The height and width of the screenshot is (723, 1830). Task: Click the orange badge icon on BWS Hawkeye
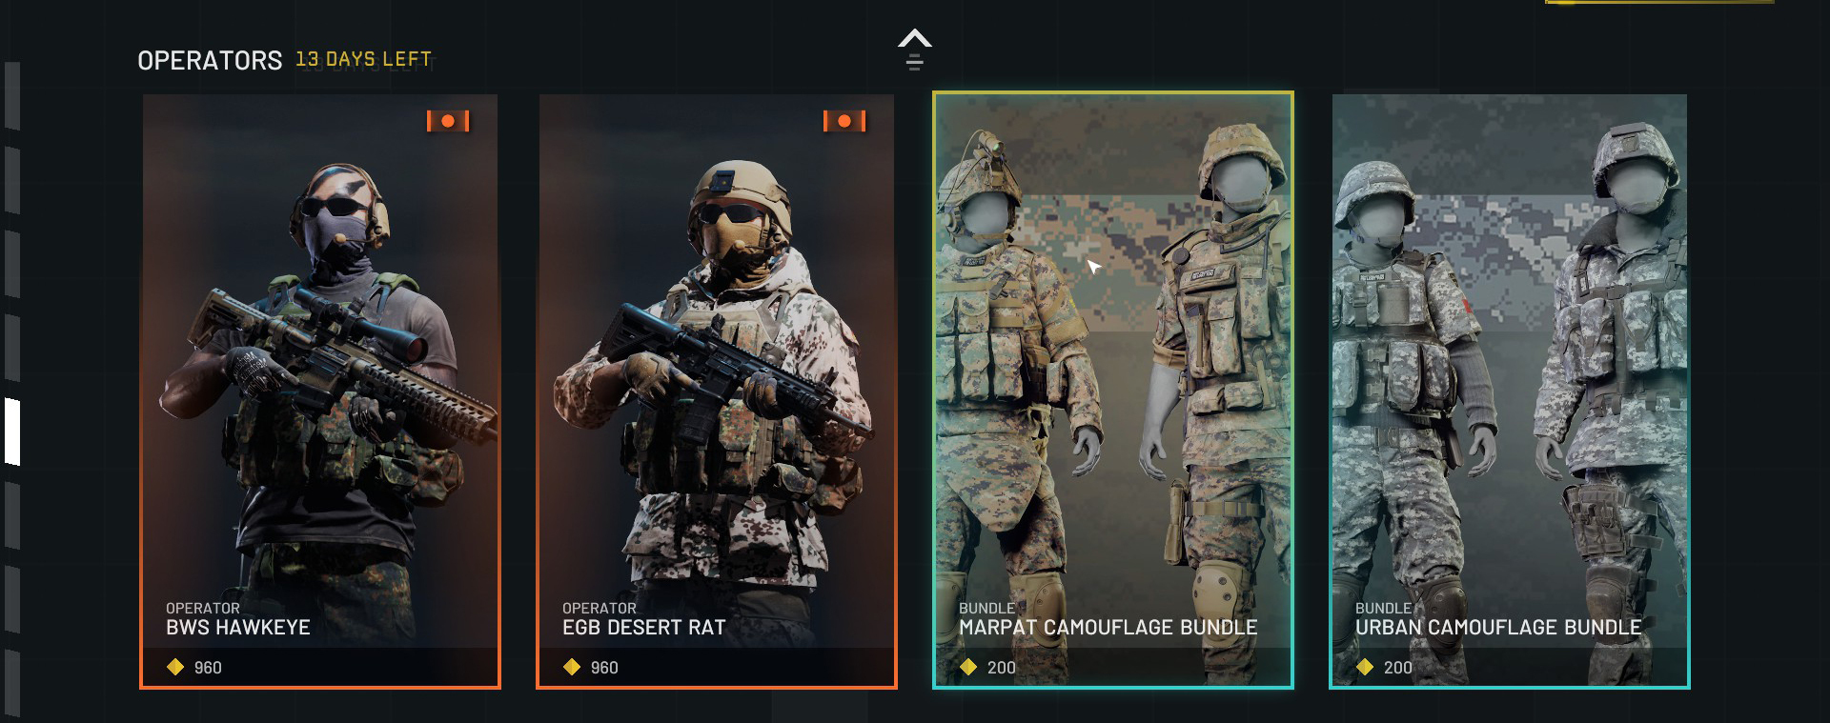click(x=448, y=121)
